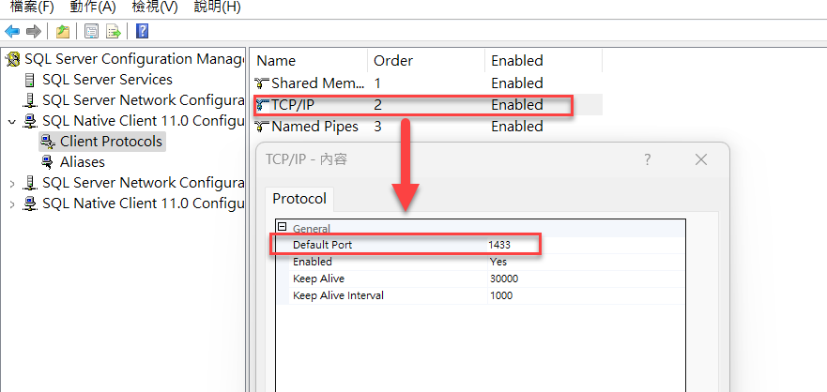Click the Forward arrow toolbar icon
This screenshot has width=827, height=392.
(34, 32)
